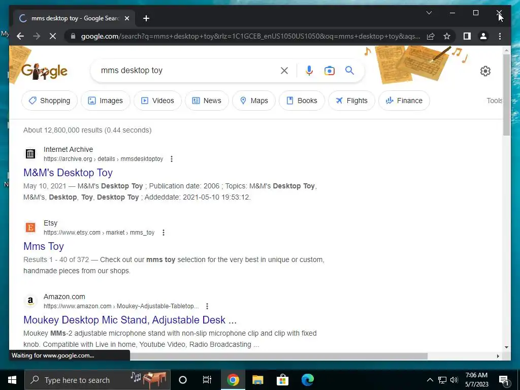Bookmark this page with the star
The image size is (520, 390).
[447, 36]
